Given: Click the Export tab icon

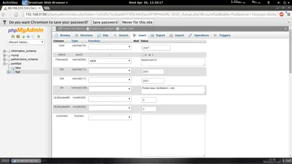Looking at the screenshot, I should pyautogui.click(x=152, y=36).
